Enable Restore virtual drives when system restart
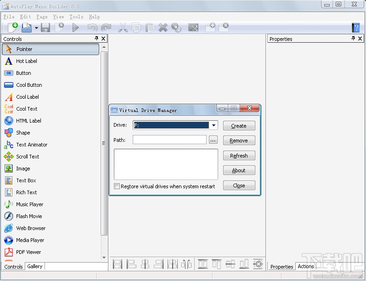Image resolution: width=366 pixels, height=281 pixels. click(117, 186)
